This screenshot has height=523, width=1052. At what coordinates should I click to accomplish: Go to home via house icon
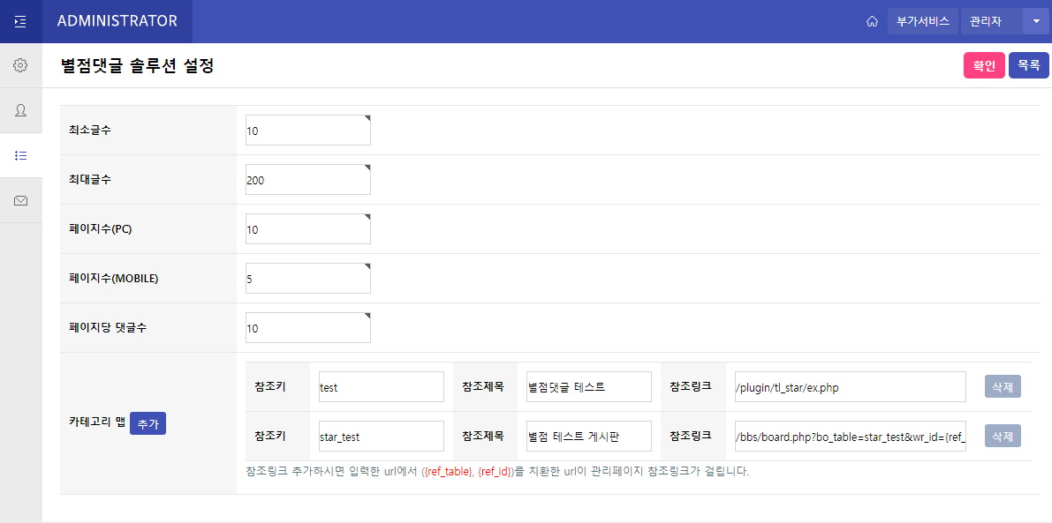[872, 21]
